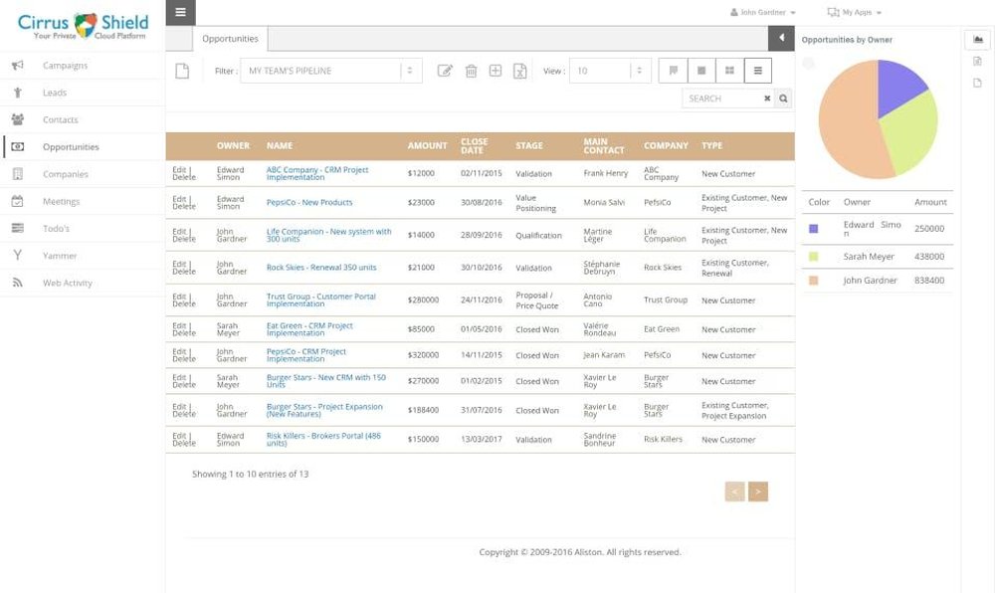Click the Sarah Meyer green color swatch
The height and width of the screenshot is (593, 995).
[x=814, y=257]
